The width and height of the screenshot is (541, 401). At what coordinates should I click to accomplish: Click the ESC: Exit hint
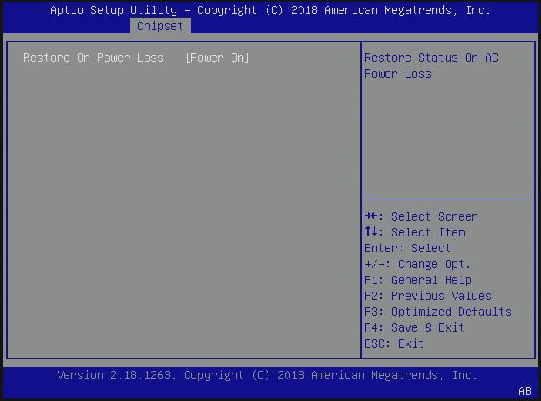[394, 343]
